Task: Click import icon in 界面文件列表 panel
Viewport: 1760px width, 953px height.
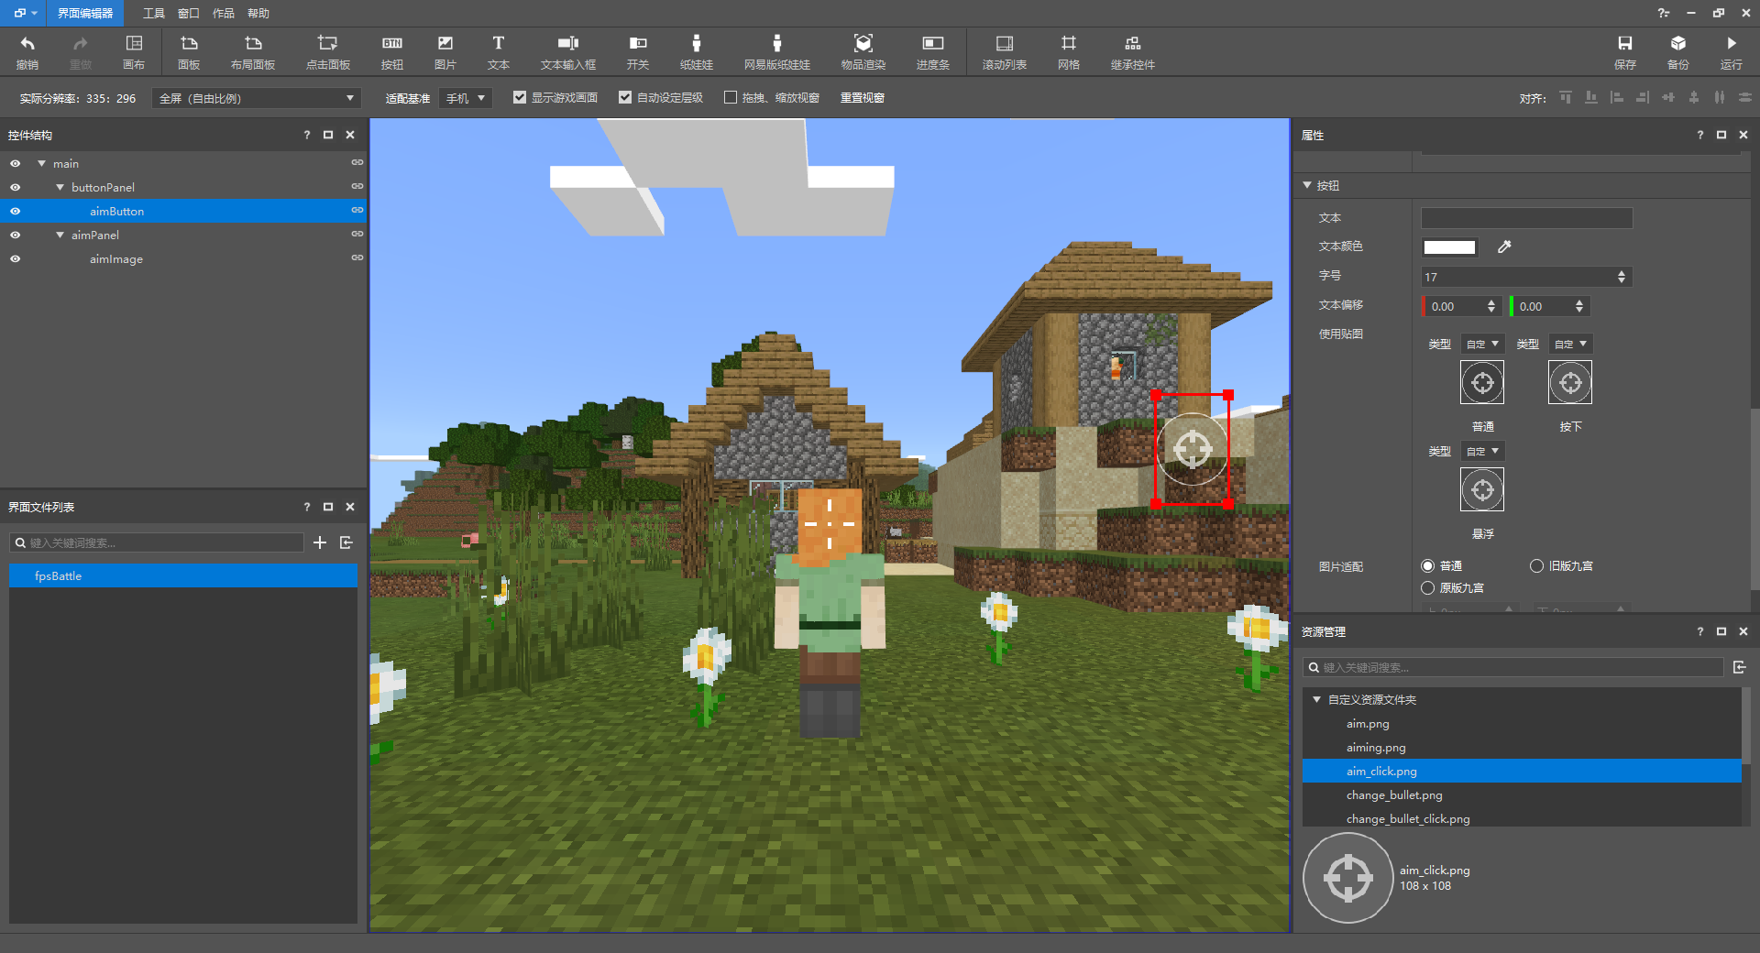Action: 346,542
